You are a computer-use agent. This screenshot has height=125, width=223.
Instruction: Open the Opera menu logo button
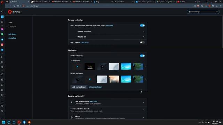point(2,2)
